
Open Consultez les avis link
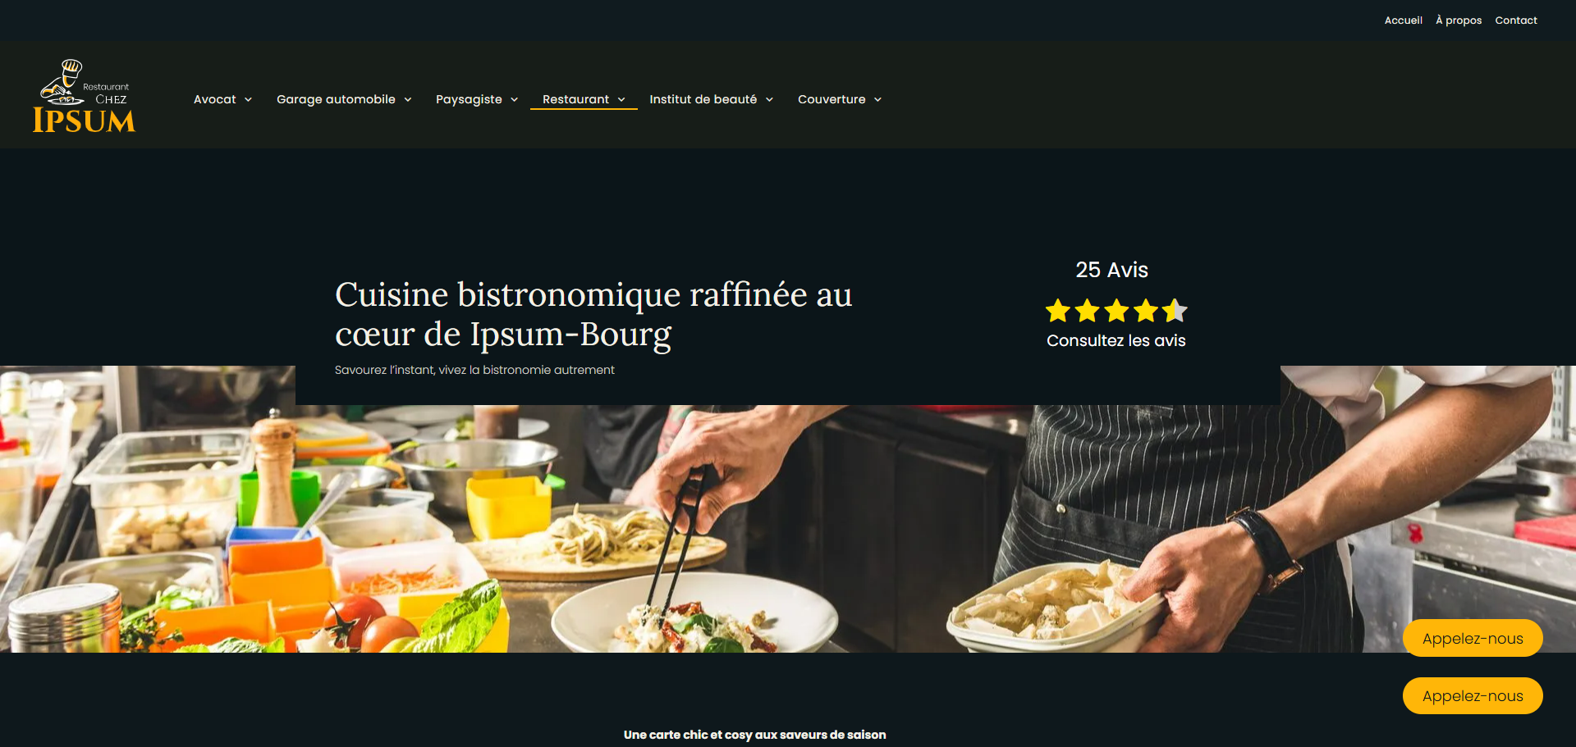point(1116,340)
